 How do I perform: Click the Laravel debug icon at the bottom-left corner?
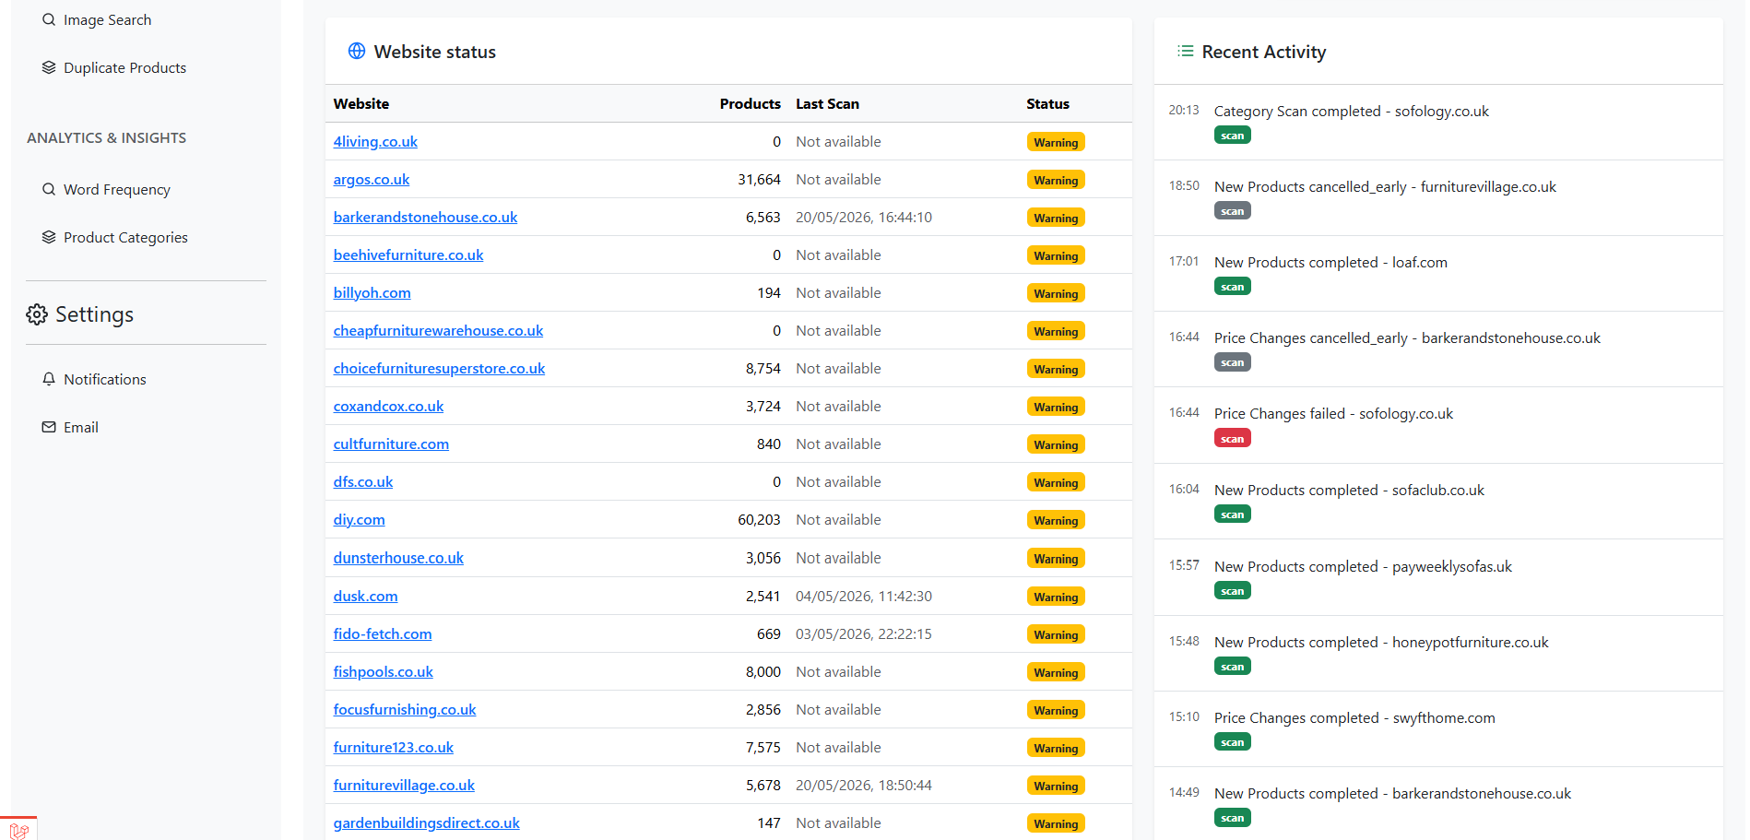(x=18, y=829)
